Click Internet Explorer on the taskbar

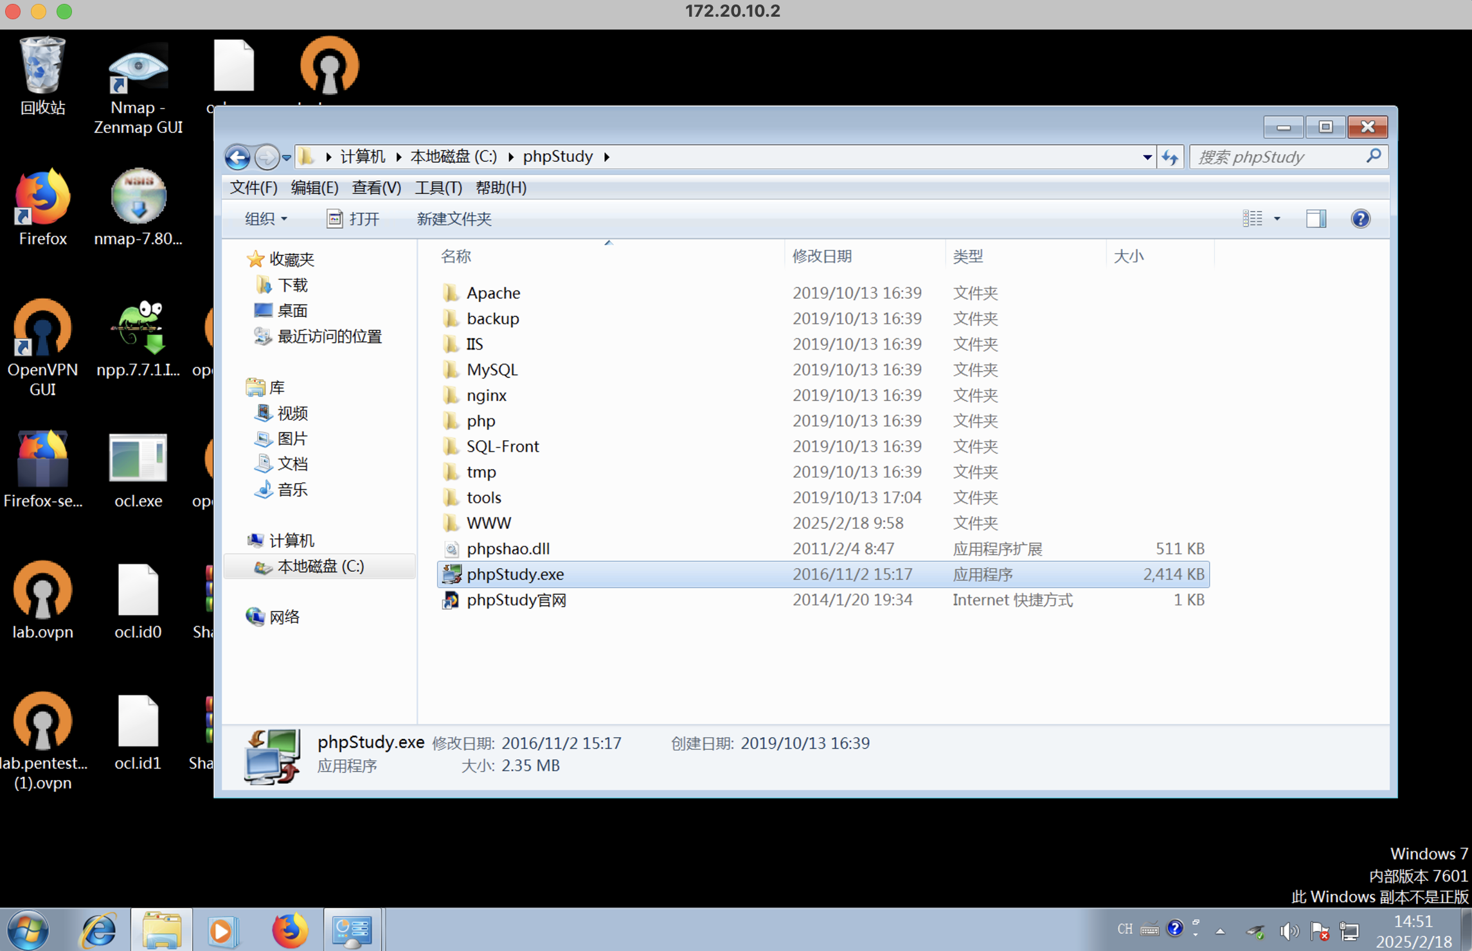click(98, 930)
